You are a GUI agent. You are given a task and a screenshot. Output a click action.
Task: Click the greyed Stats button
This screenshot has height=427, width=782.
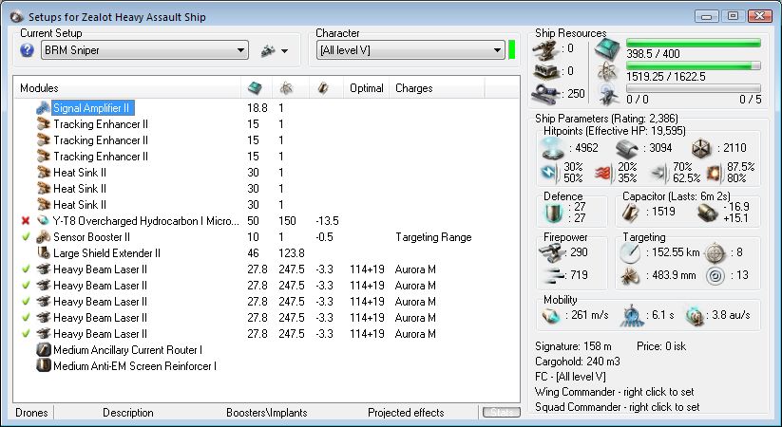[501, 413]
